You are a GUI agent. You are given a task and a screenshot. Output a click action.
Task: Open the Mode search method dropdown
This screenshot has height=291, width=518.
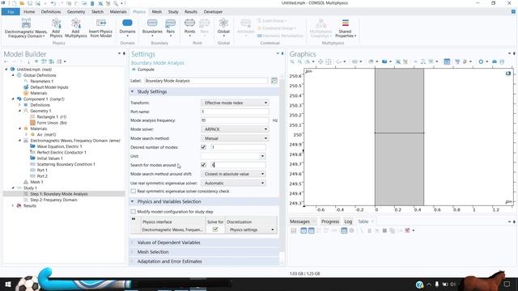tap(235, 138)
